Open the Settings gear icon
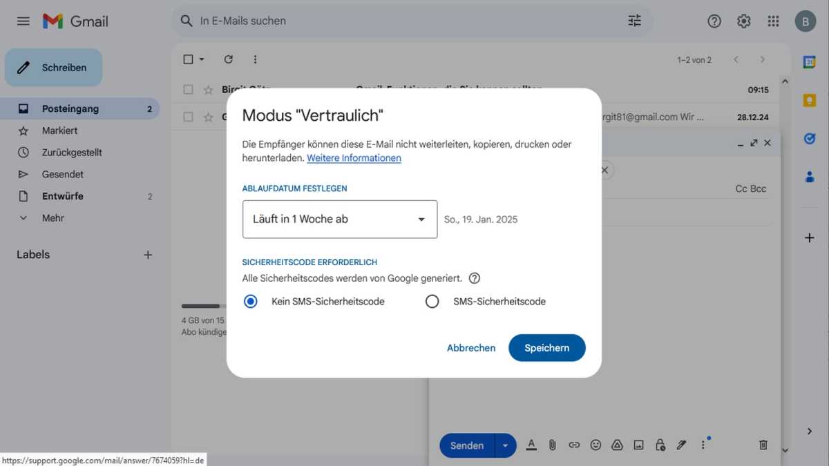The height and width of the screenshot is (466, 829). [744, 21]
